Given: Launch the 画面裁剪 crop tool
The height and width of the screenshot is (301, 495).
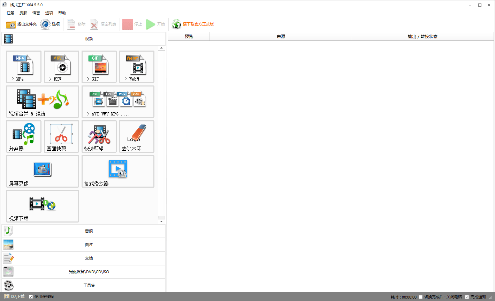Looking at the screenshot, I should point(61,136).
